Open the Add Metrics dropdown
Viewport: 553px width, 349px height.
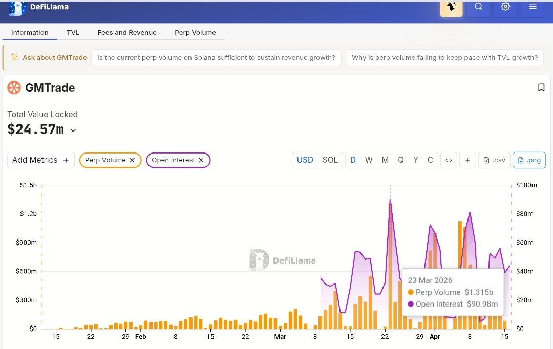tap(40, 160)
